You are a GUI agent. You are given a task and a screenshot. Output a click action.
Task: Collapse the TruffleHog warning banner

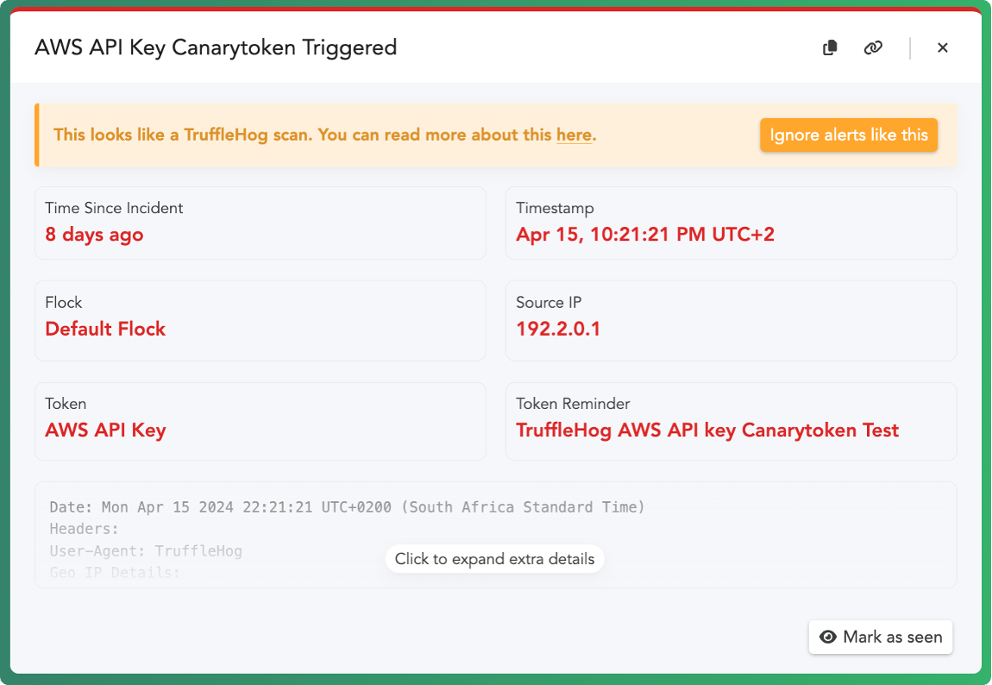tap(848, 135)
